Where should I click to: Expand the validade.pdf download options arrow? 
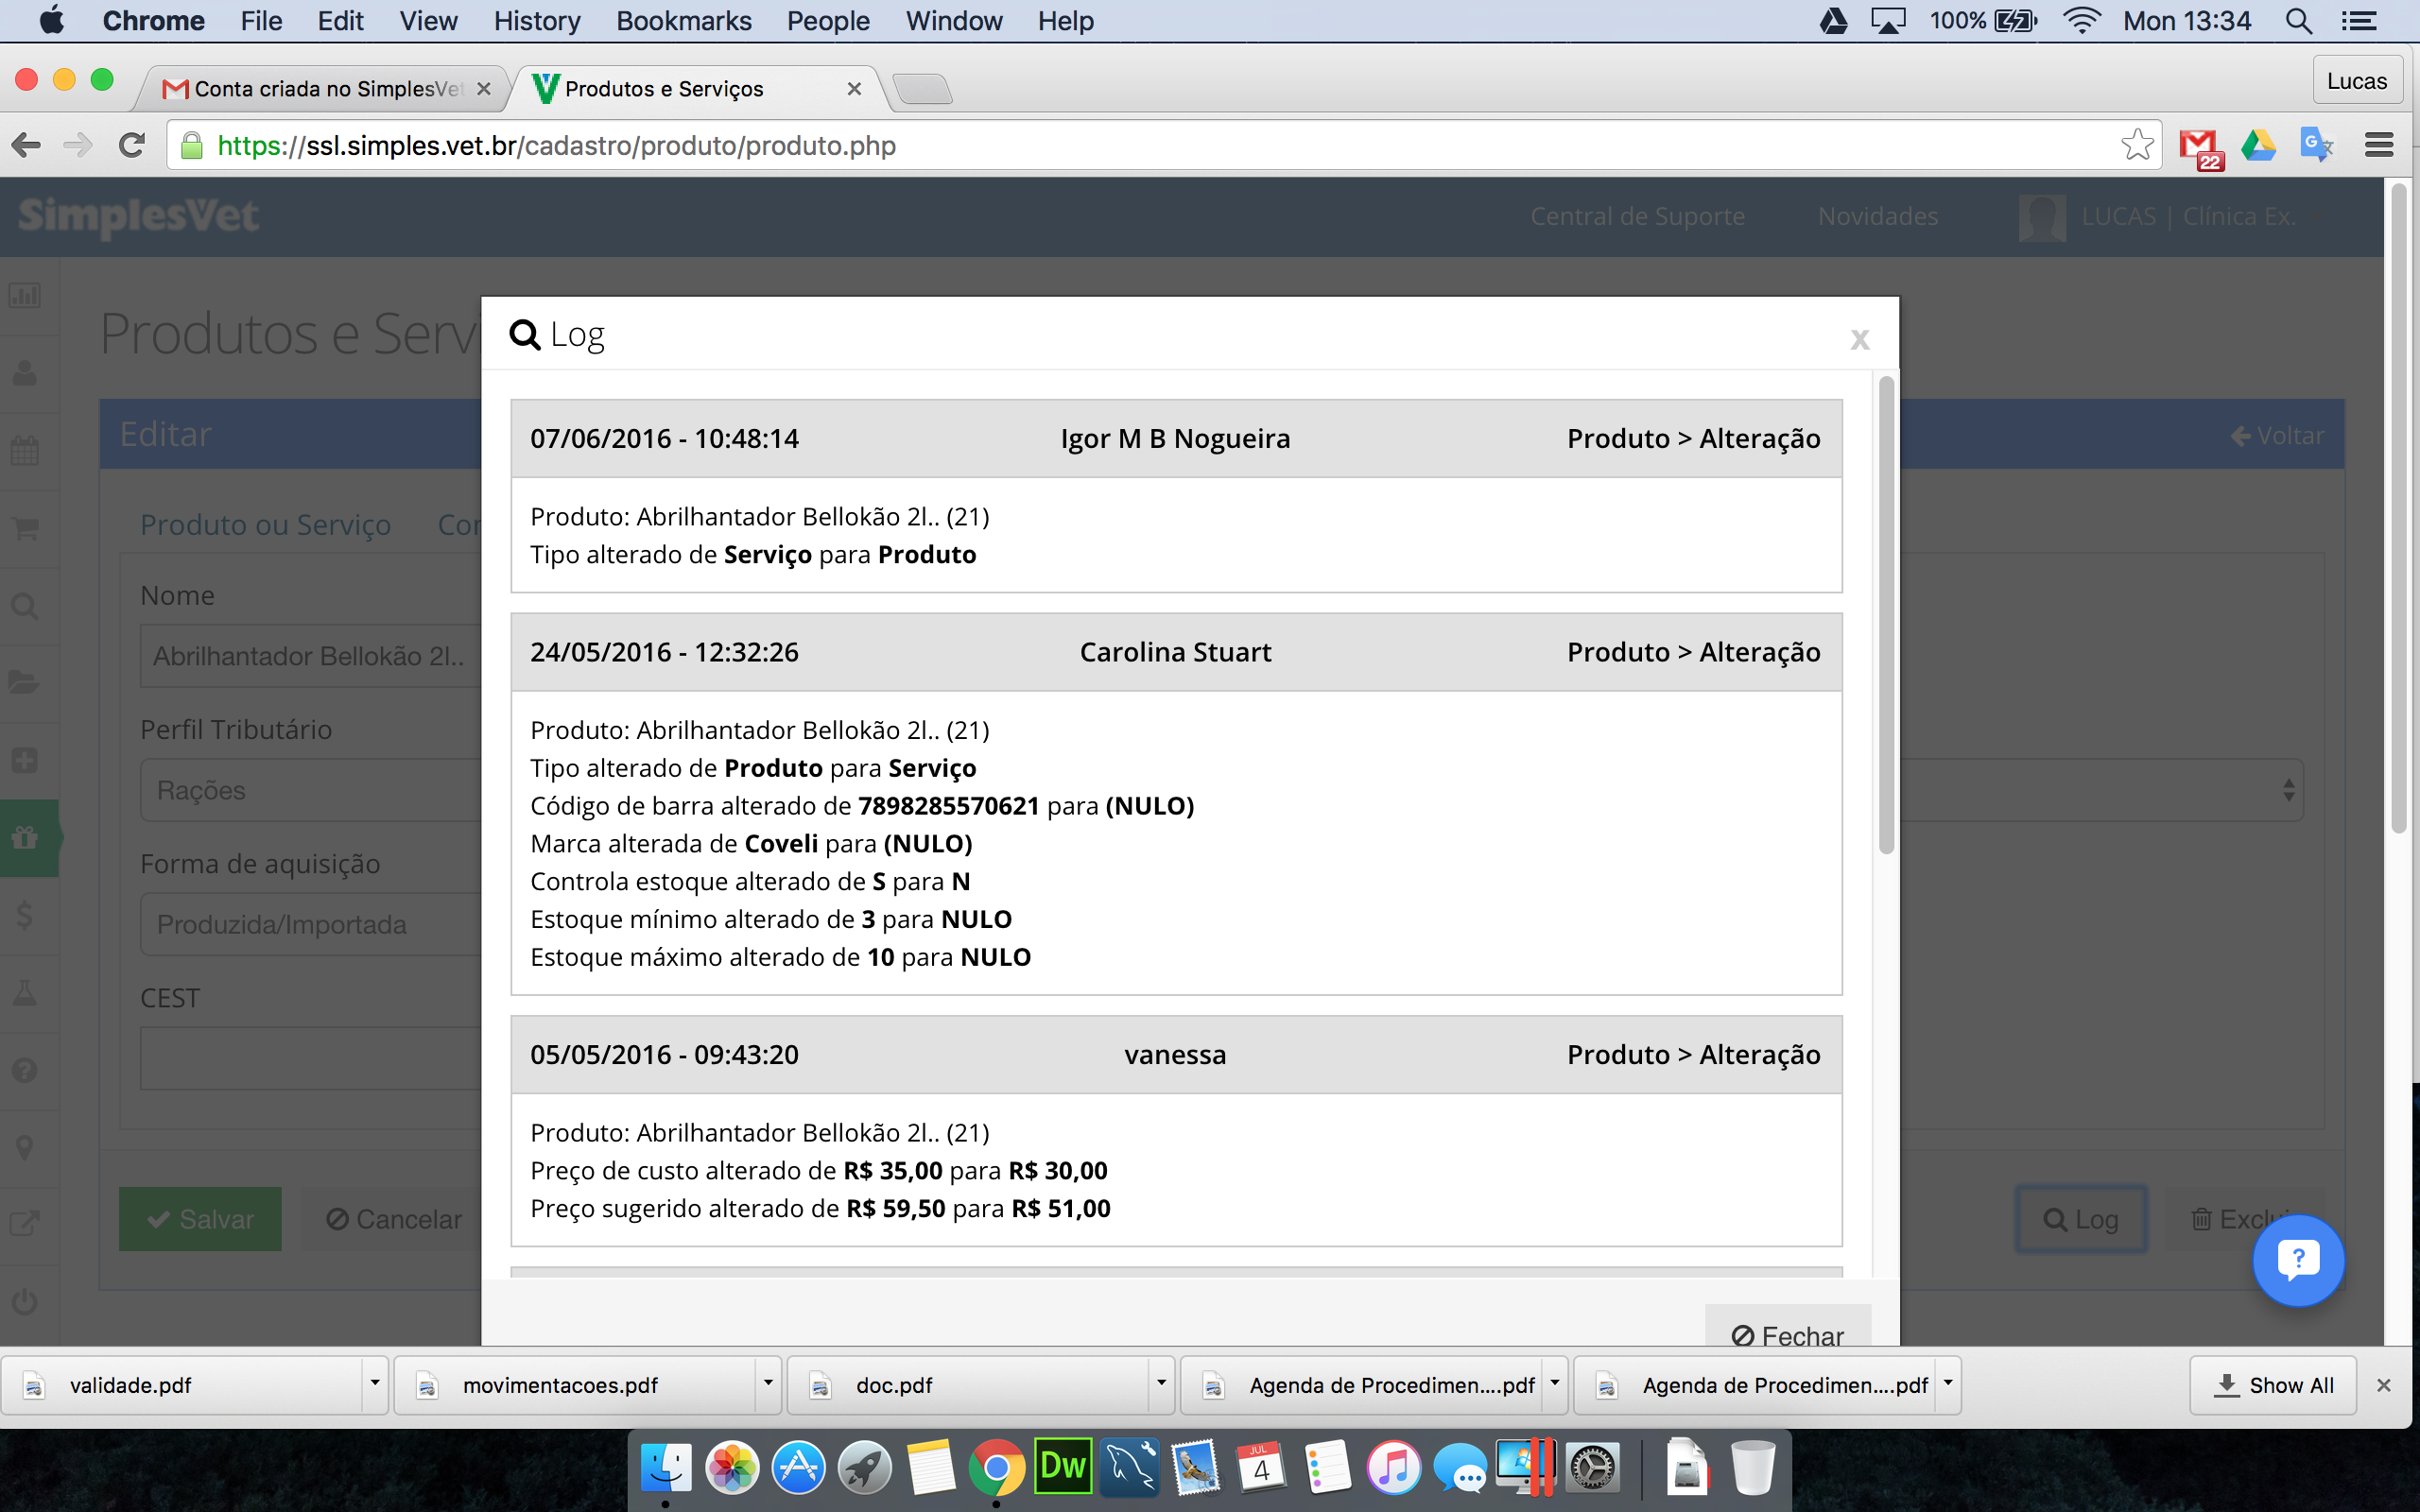coord(375,1384)
